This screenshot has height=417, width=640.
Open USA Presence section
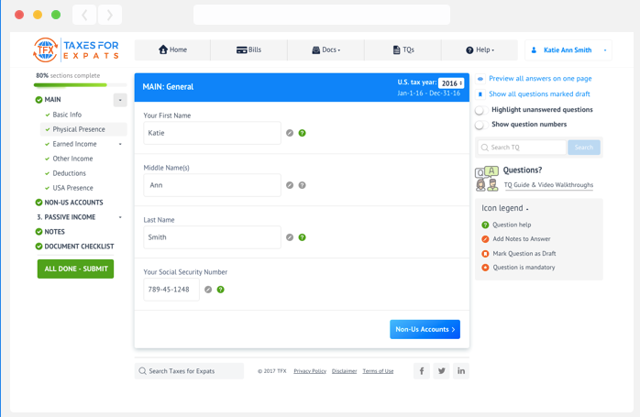pyautogui.click(x=72, y=188)
